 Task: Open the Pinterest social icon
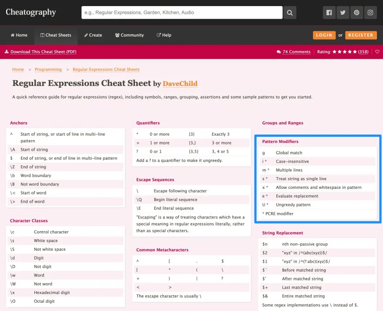pos(356,13)
